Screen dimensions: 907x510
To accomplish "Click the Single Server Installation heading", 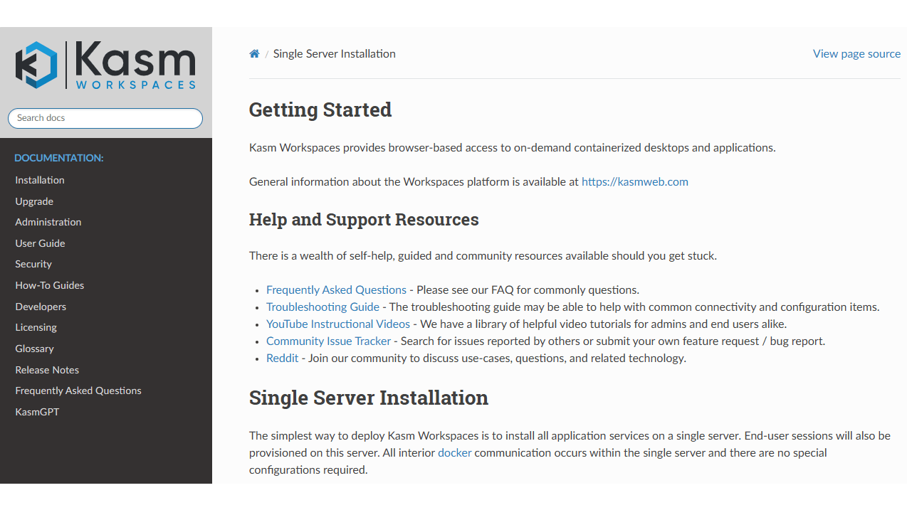I will (369, 398).
